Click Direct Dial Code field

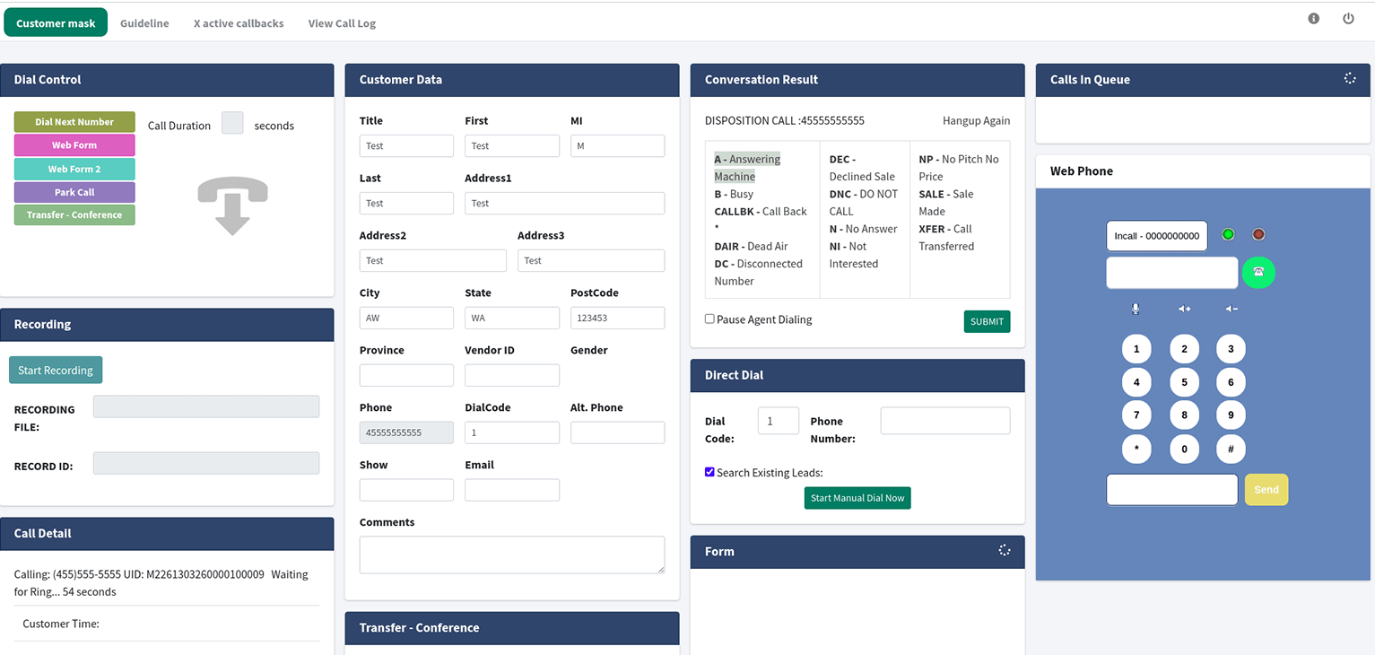click(779, 421)
